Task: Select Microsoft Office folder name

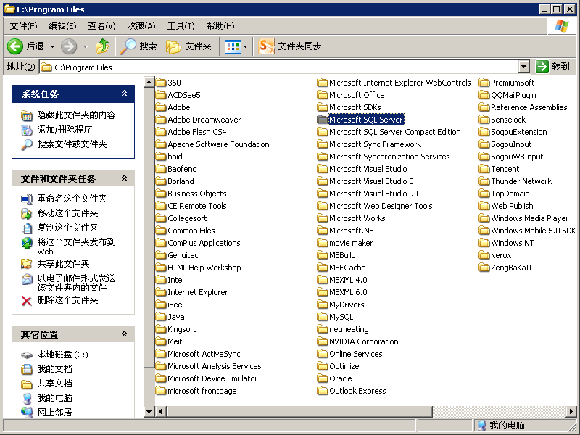Action: (x=357, y=95)
